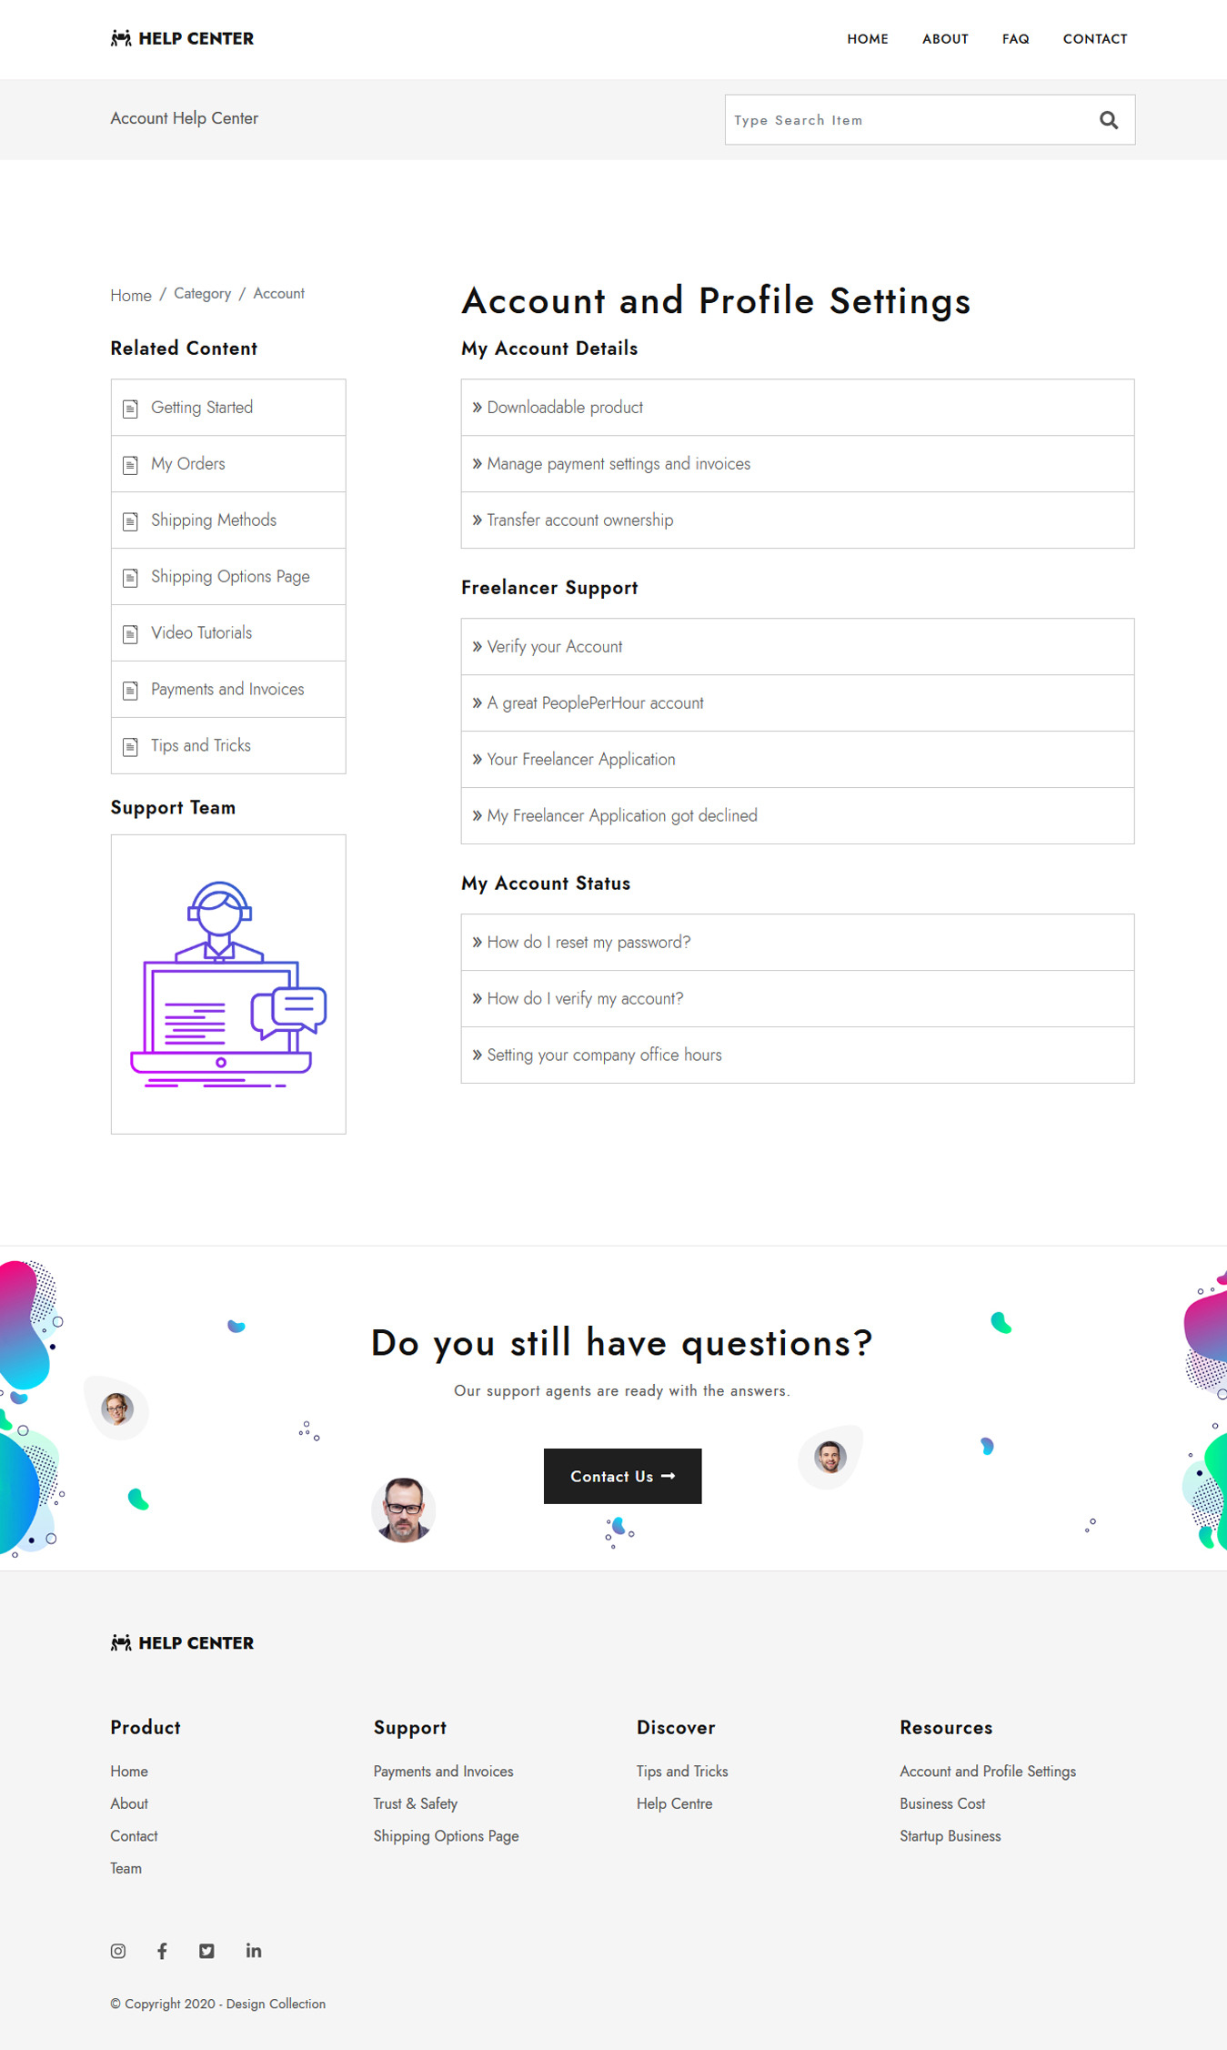Focus the Type Search Item field
This screenshot has height=2050, width=1227.
tap(905, 120)
